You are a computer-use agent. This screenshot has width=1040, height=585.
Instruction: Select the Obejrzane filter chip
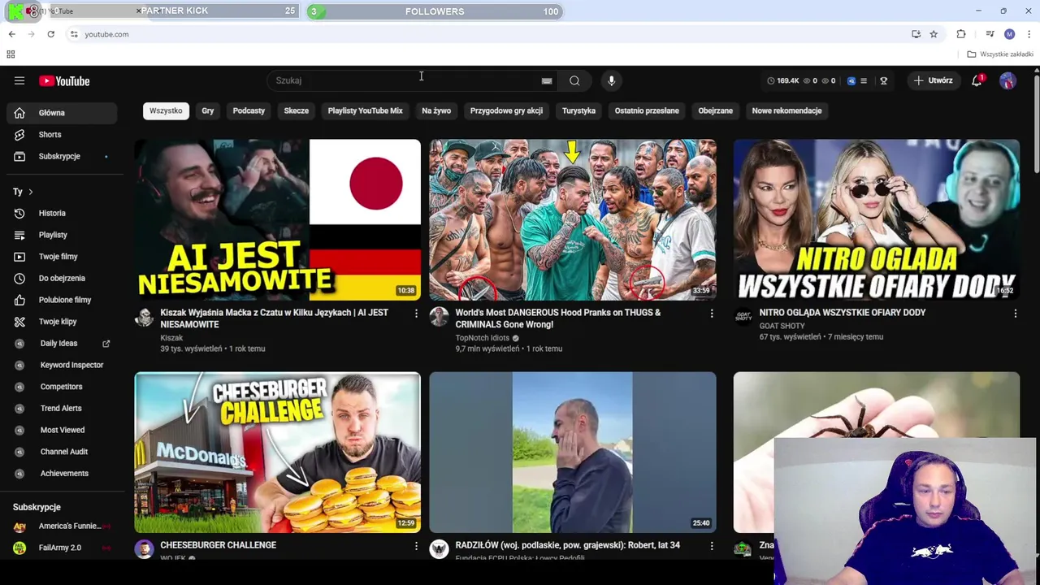[715, 110]
